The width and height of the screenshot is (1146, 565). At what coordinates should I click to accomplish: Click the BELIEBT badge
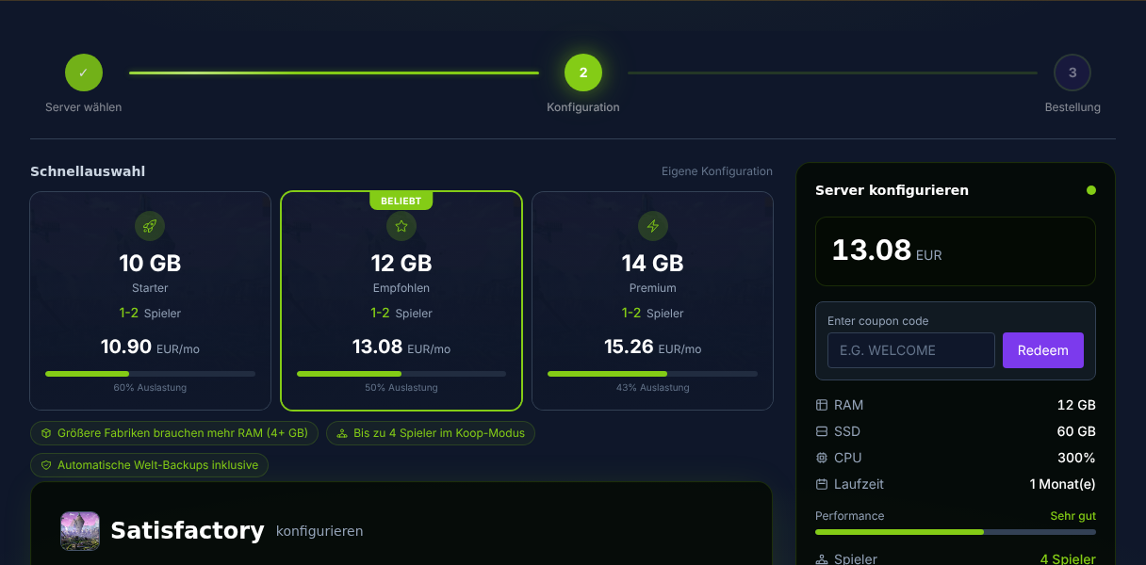[401, 201]
